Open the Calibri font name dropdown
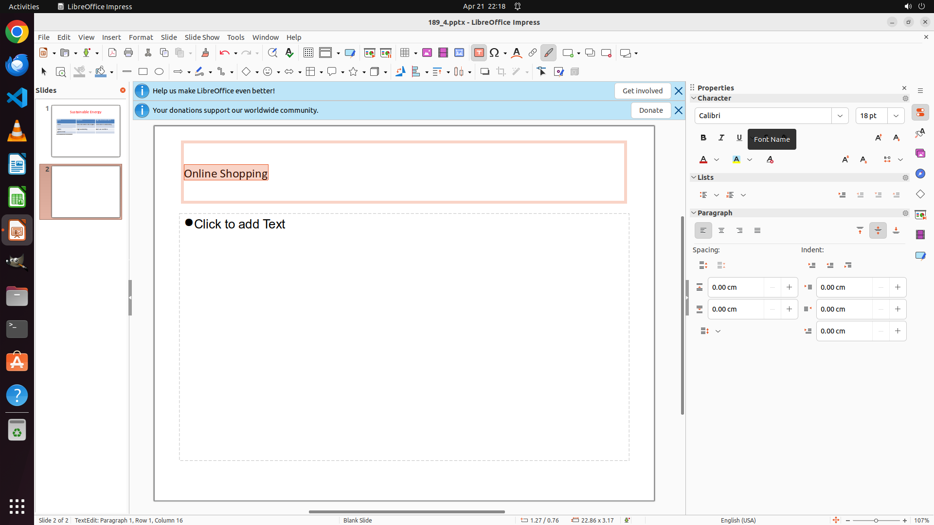Image resolution: width=934 pixels, height=525 pixels. pyautogui.click(x=840, y=116)
